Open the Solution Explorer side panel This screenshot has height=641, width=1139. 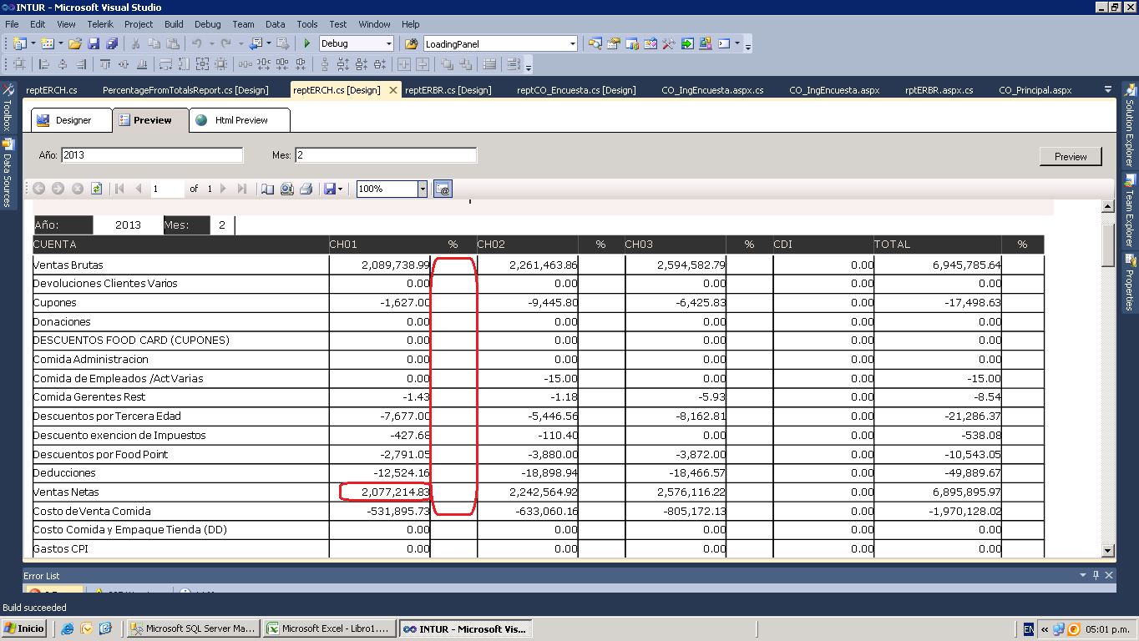pyautogui.click(x=1130, y=125)
